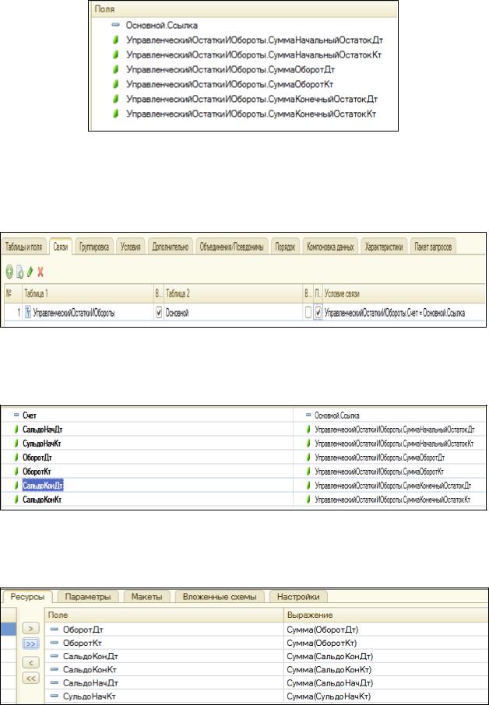The image size is (489, 705).
Task: Add a new table link with green plus icon
Action: [x=9, y=272]
